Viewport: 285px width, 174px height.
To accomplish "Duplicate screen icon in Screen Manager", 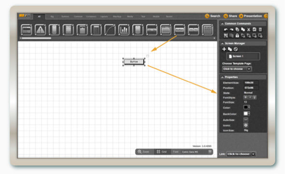I will click(x=230, y=49).
